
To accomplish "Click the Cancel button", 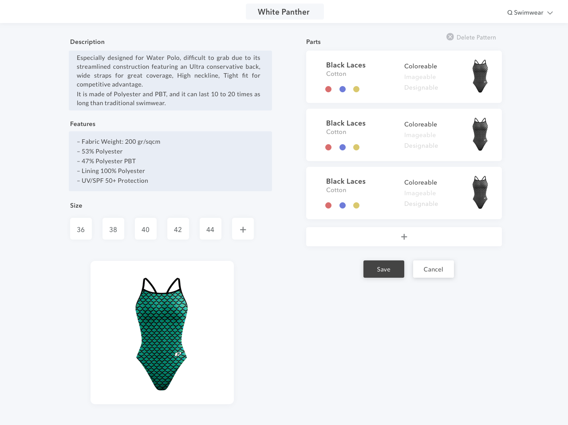I will 433,269.
